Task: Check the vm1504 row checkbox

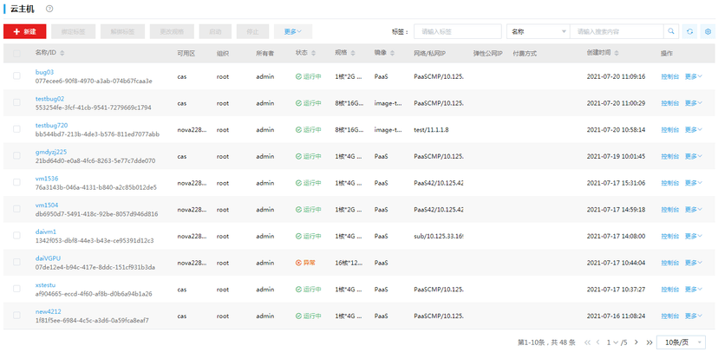Action: pyautogui.click(x=17, y=209)
